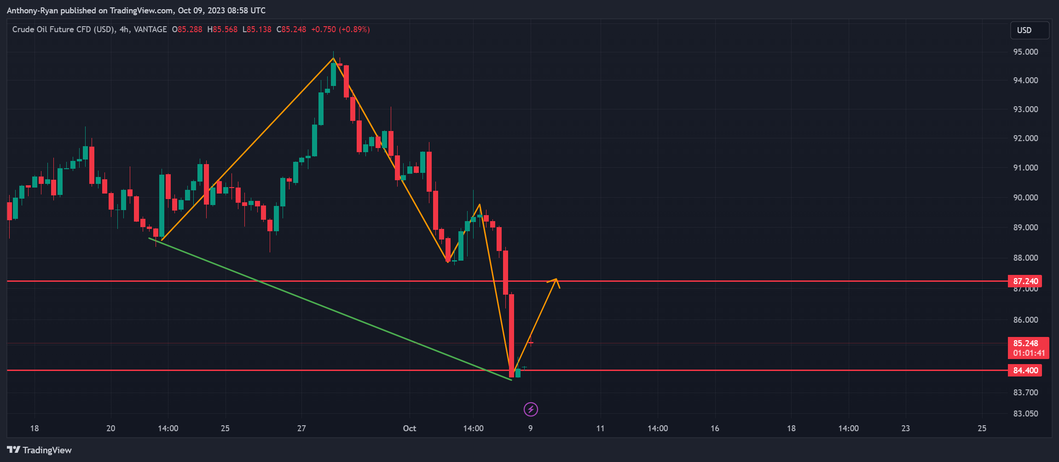Screen dimensions: 1059x462
Task: Click the change value +0.750 (+0.89%)
Action: pyautogui.click(x=341, y=29)
